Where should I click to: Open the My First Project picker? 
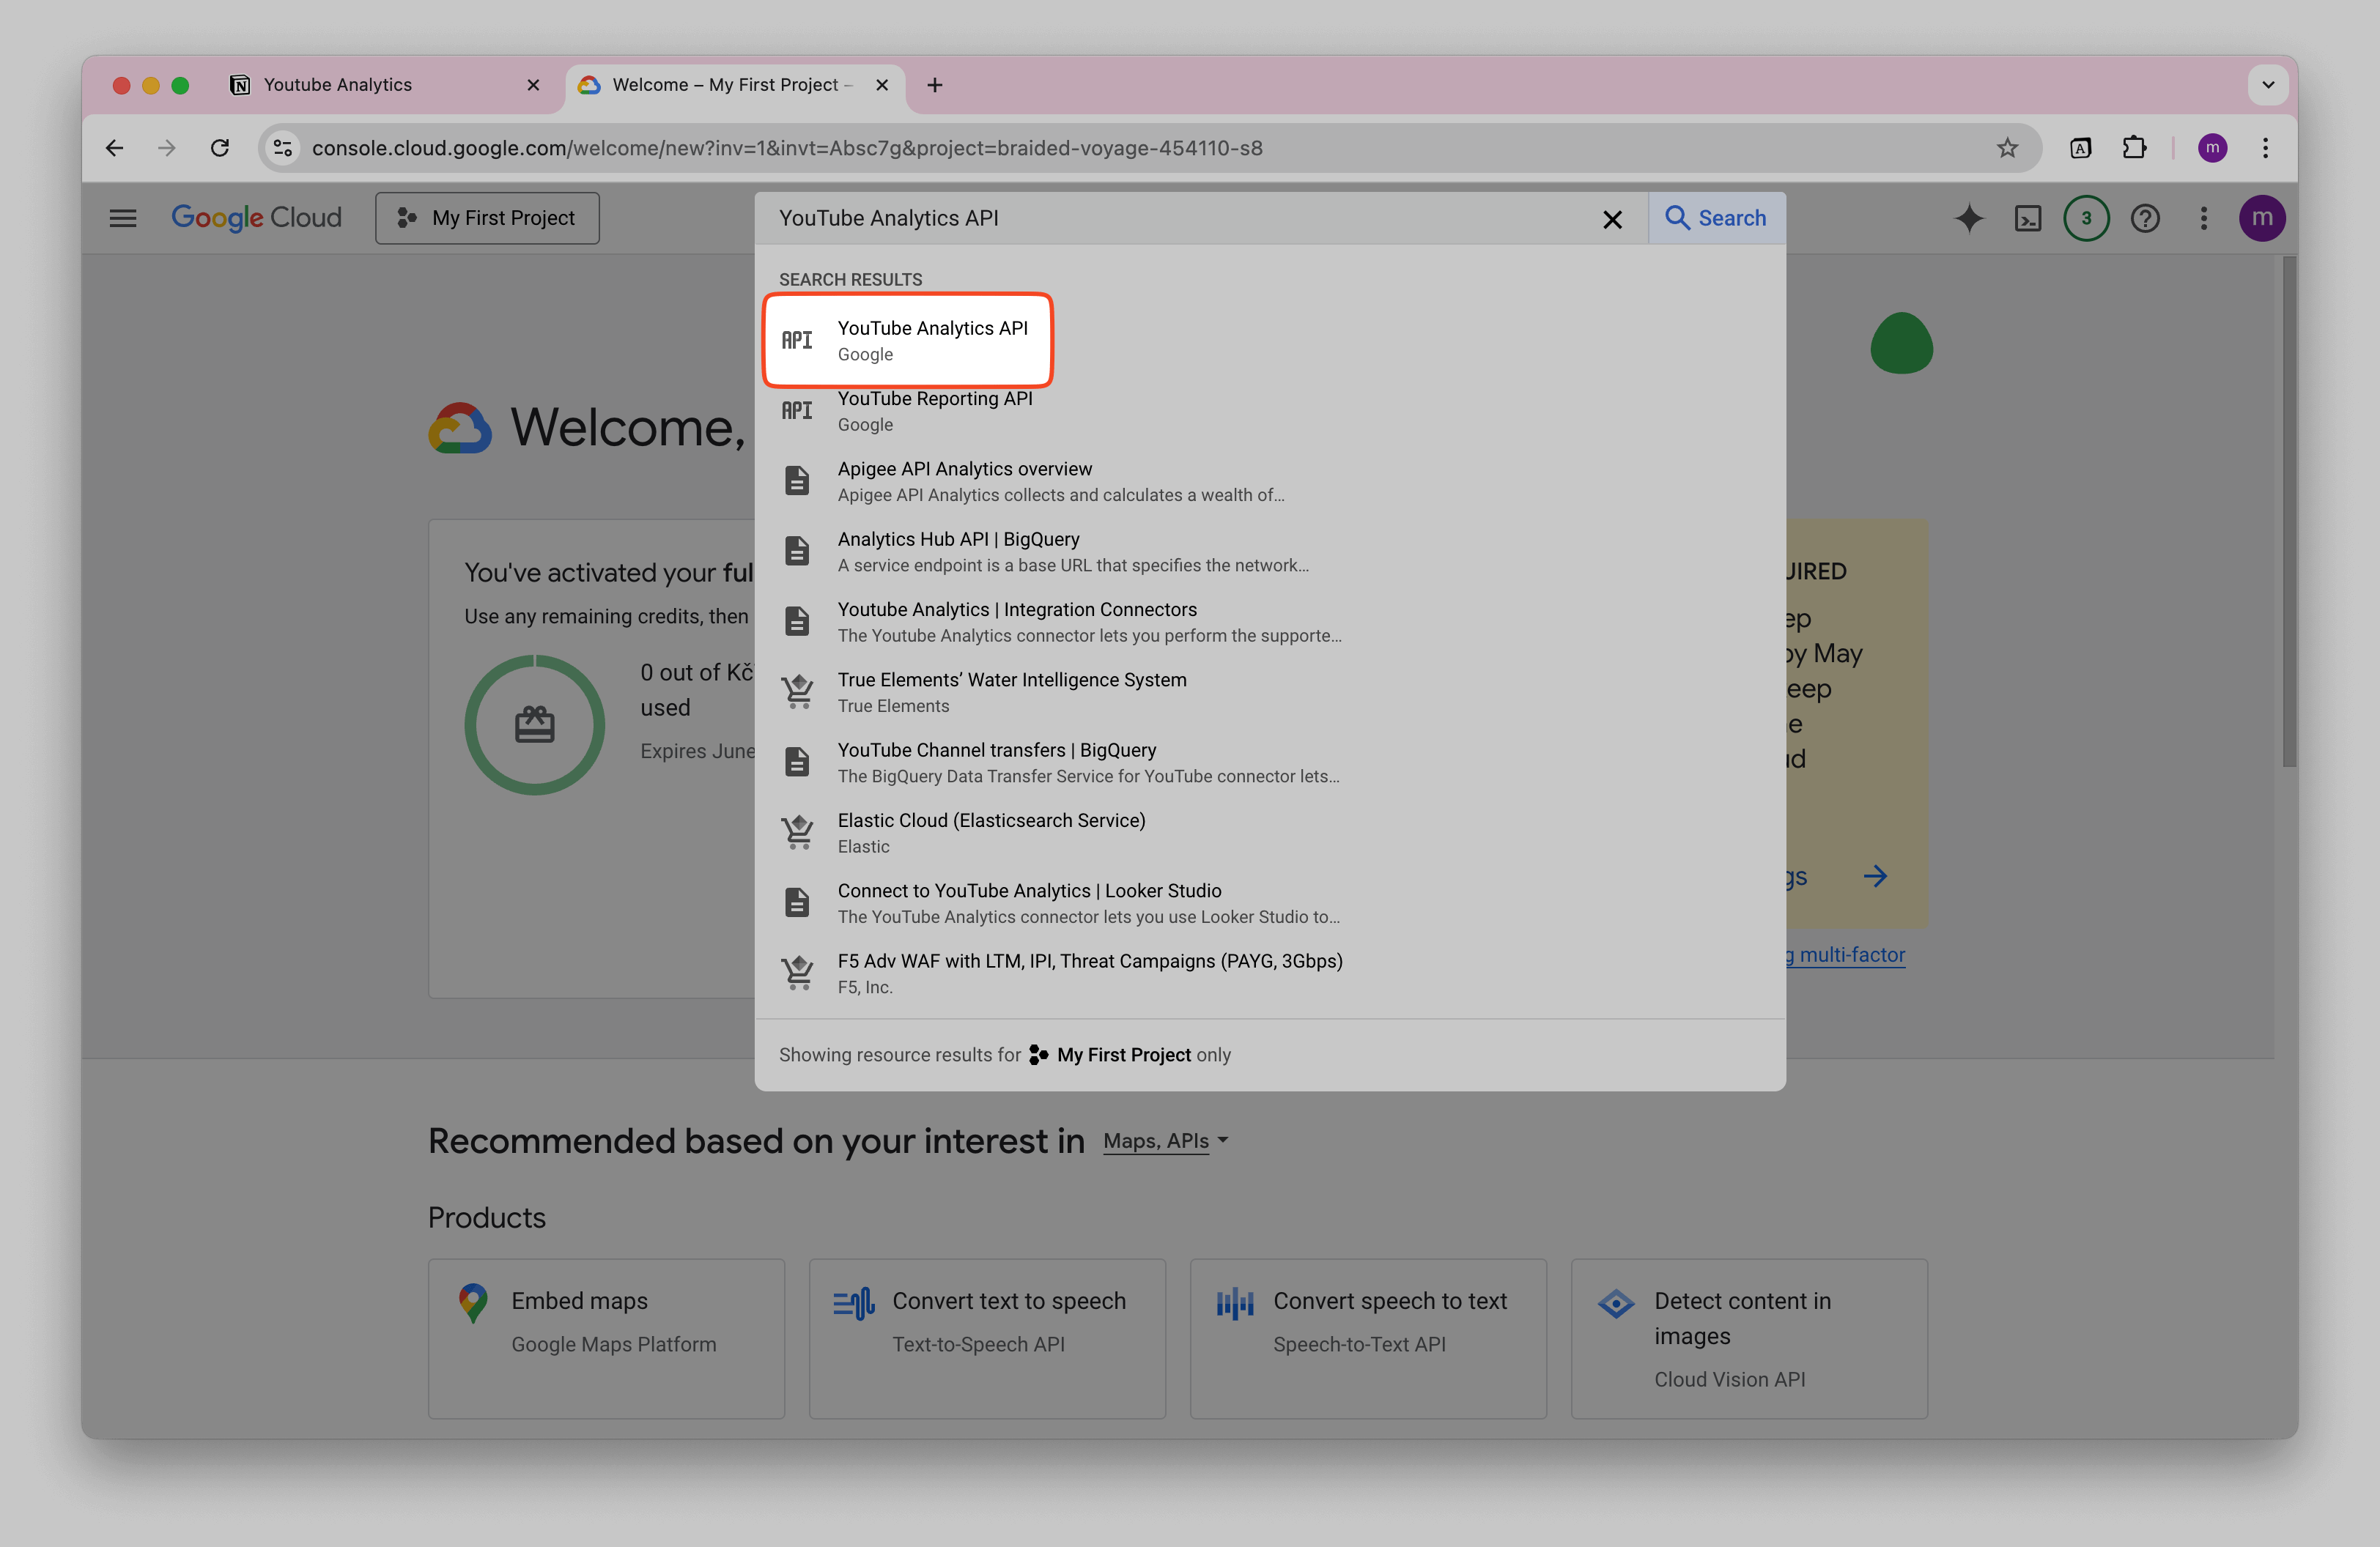(x=487, y=217)
